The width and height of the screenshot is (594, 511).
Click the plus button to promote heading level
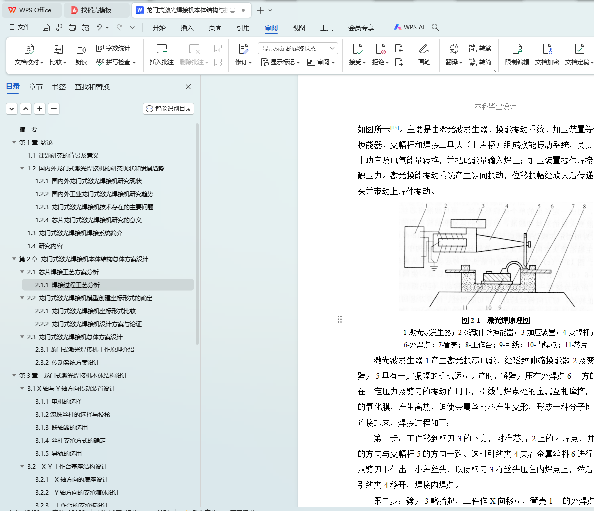tap(40, 109)
